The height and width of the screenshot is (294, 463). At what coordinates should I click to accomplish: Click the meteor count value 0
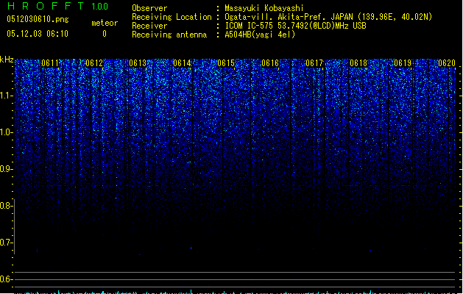coord(105,34)
